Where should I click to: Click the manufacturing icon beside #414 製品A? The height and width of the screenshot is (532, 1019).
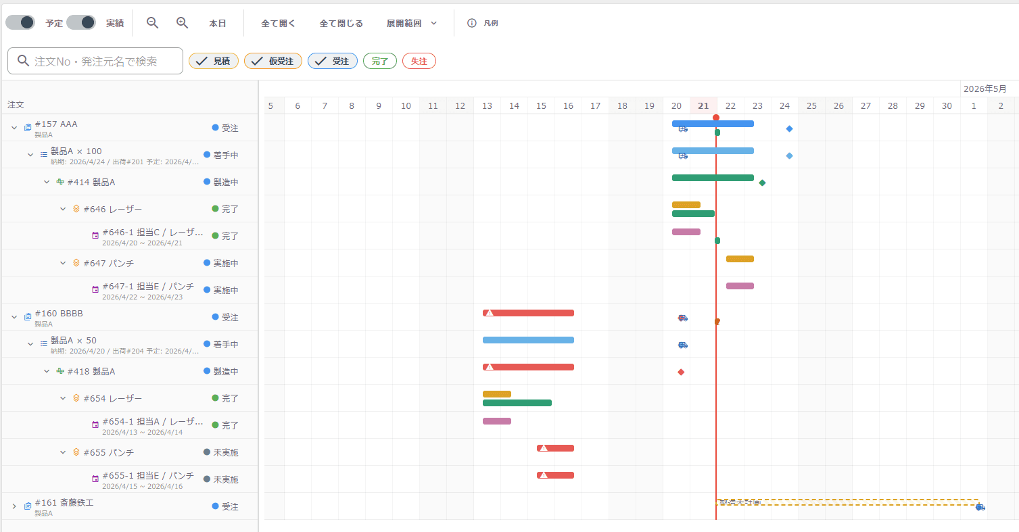pos(60,182)
